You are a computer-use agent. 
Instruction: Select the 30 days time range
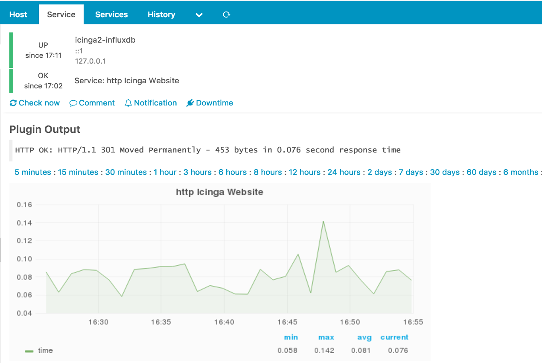tap(445, 172)
